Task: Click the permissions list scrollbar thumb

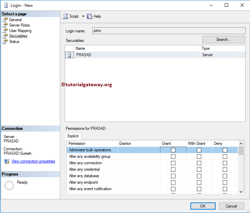Action: (241, 151)
